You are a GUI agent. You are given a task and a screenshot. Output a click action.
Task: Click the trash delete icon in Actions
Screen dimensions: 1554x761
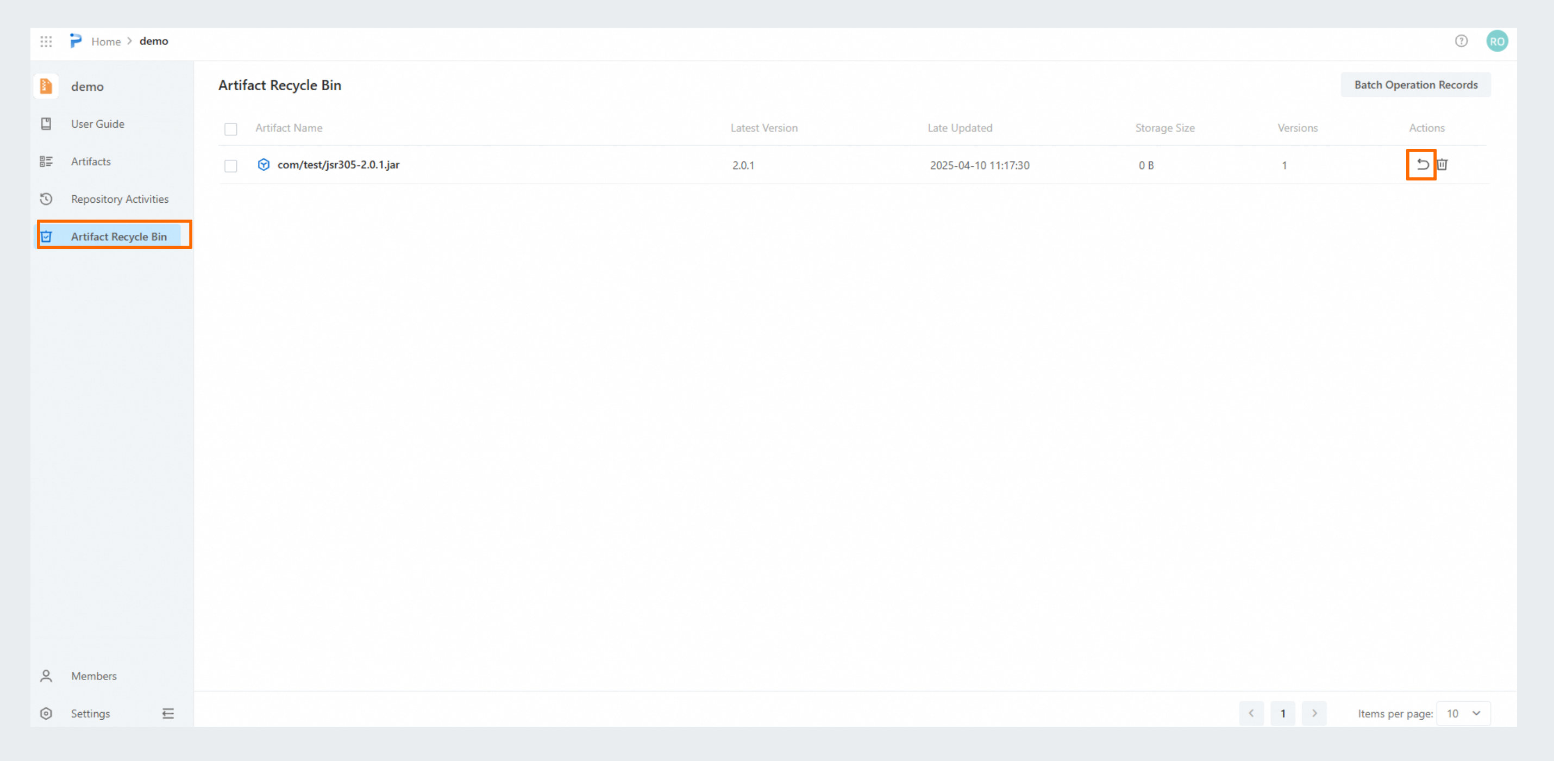1442,165
